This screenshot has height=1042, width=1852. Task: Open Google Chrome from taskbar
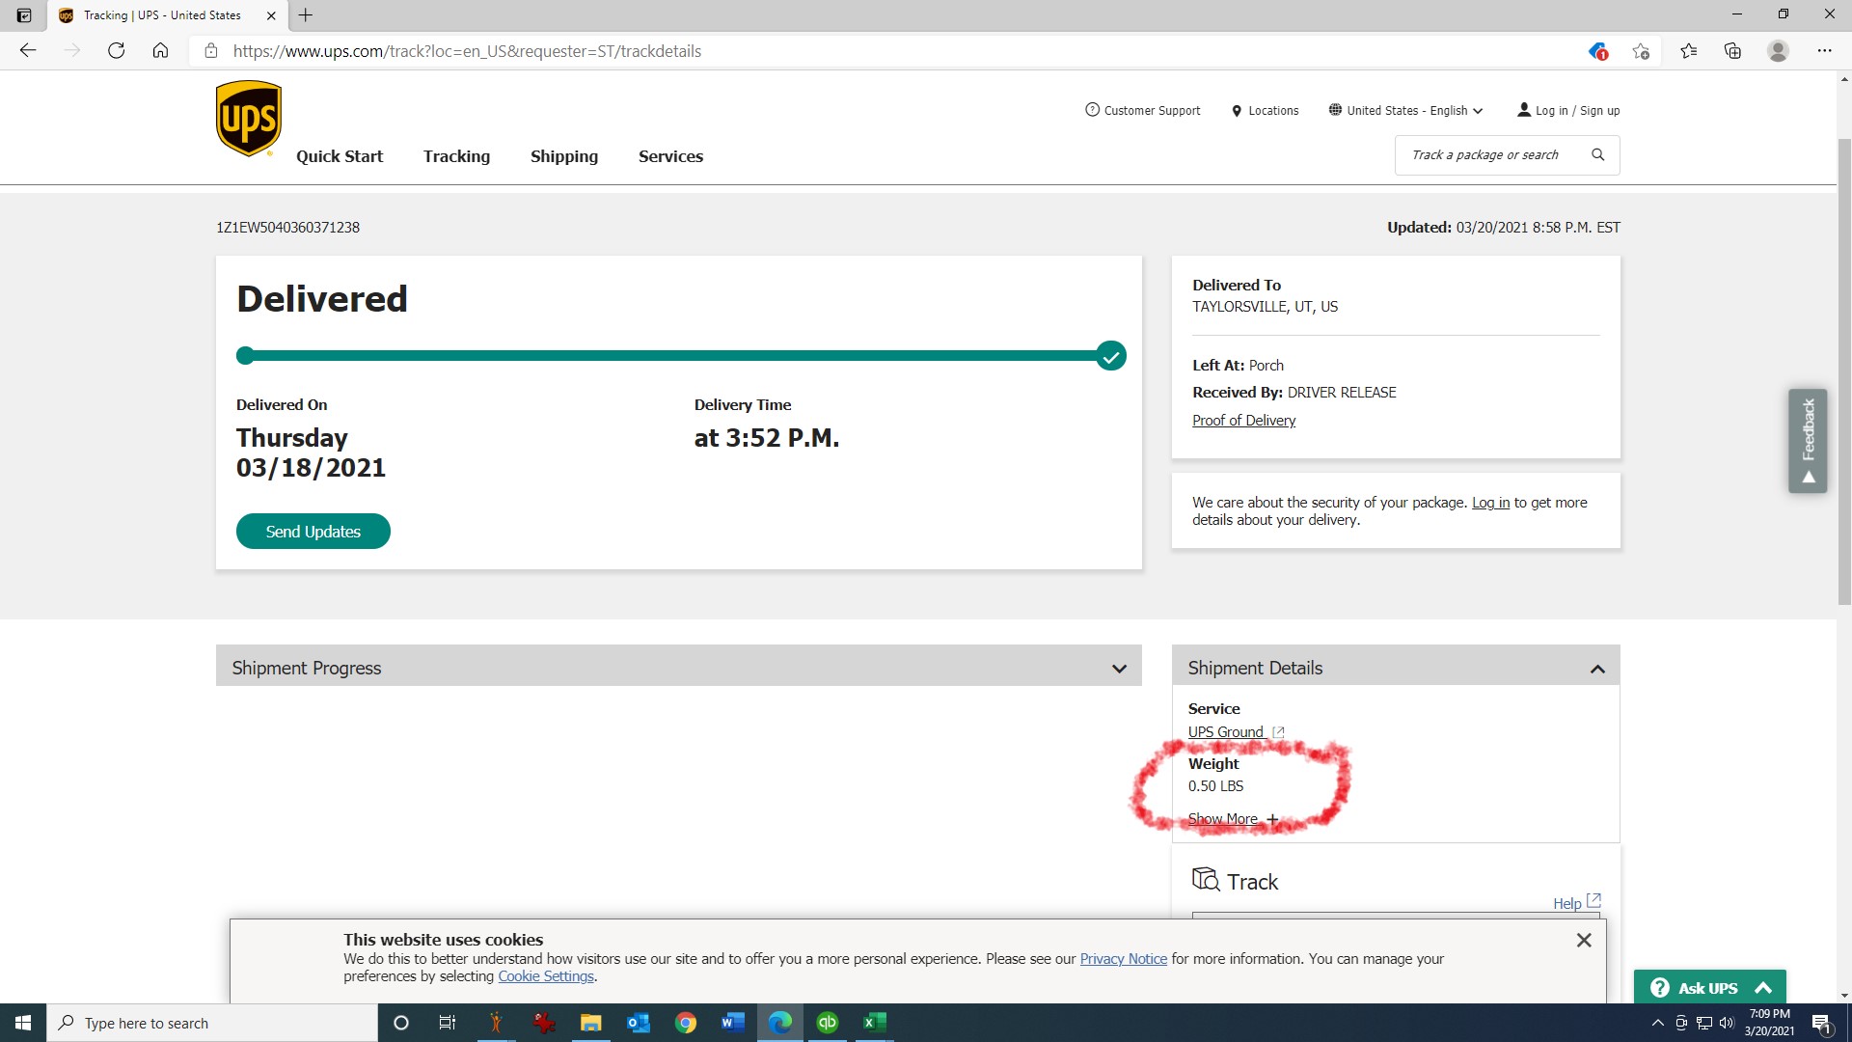coord(685,1023)
